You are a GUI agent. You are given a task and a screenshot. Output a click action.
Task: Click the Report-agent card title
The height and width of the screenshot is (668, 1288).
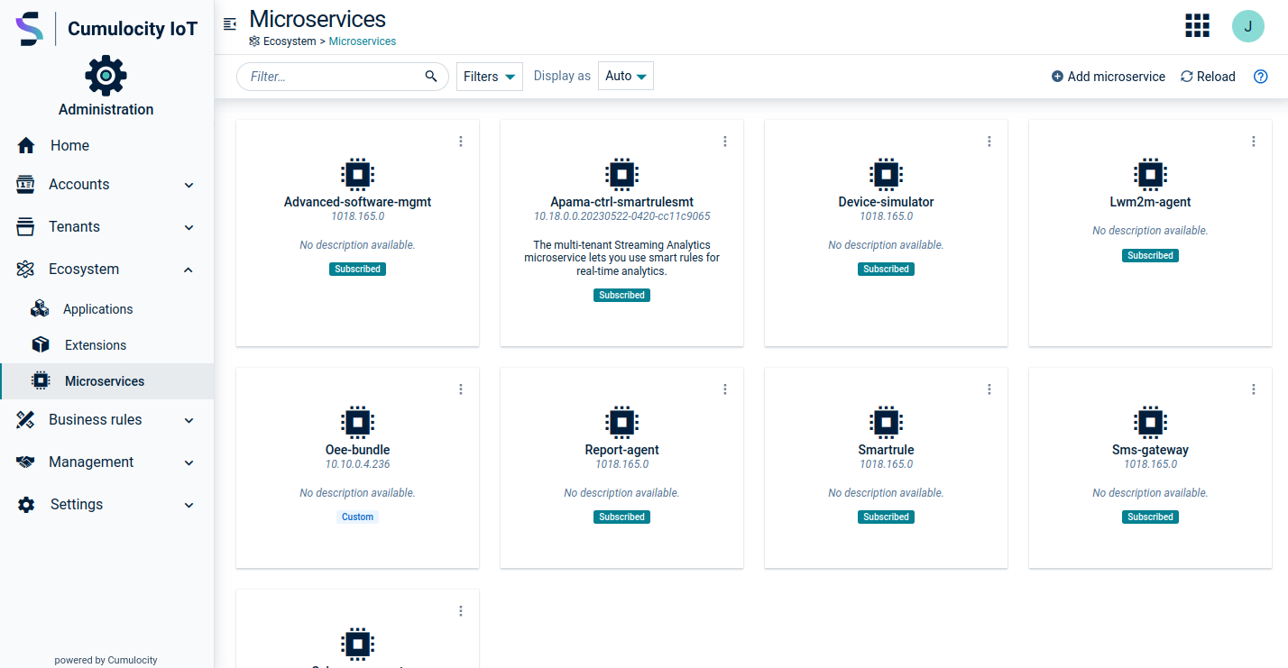(622, 450)
